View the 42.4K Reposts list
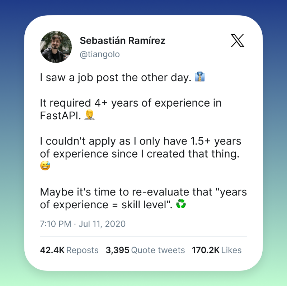Screen dimensions: 287x287 pyautogui.click(x=69, y=250)
